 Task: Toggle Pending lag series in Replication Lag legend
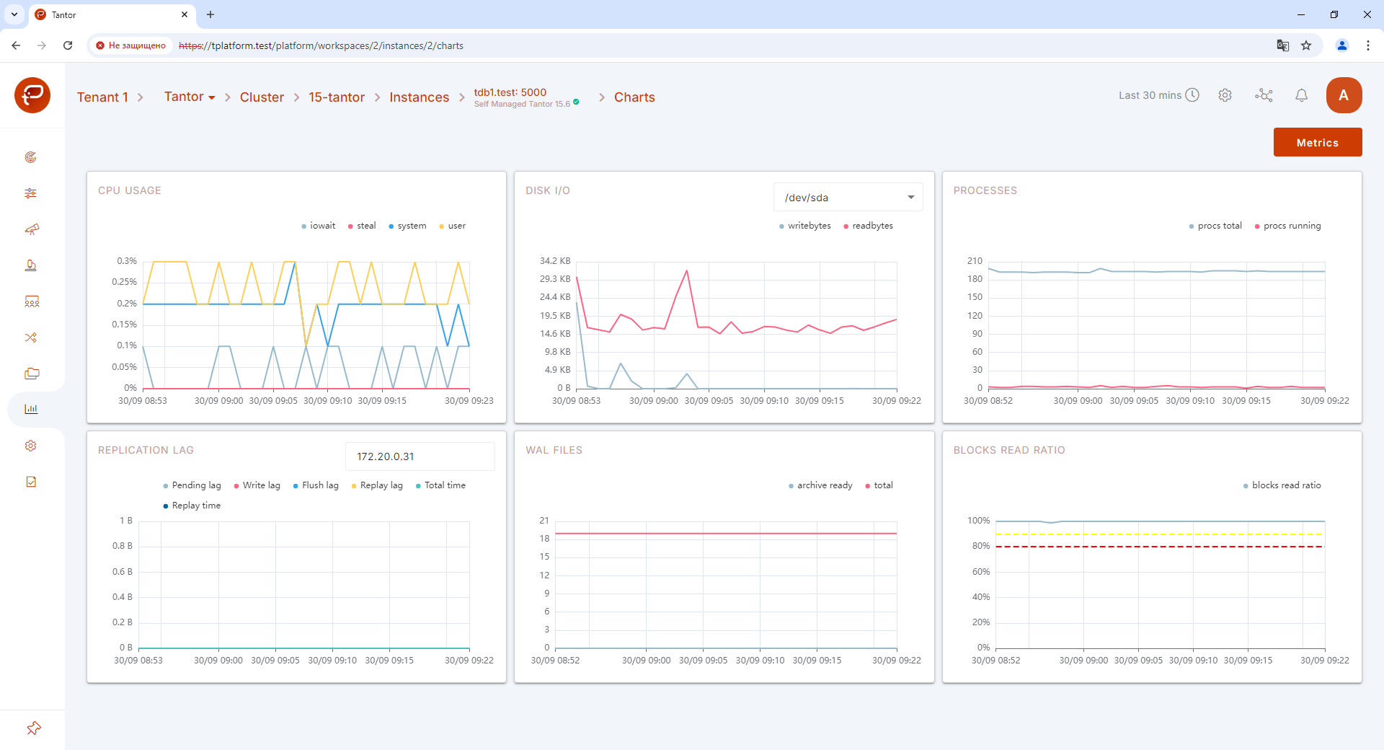tap(192, 485)
